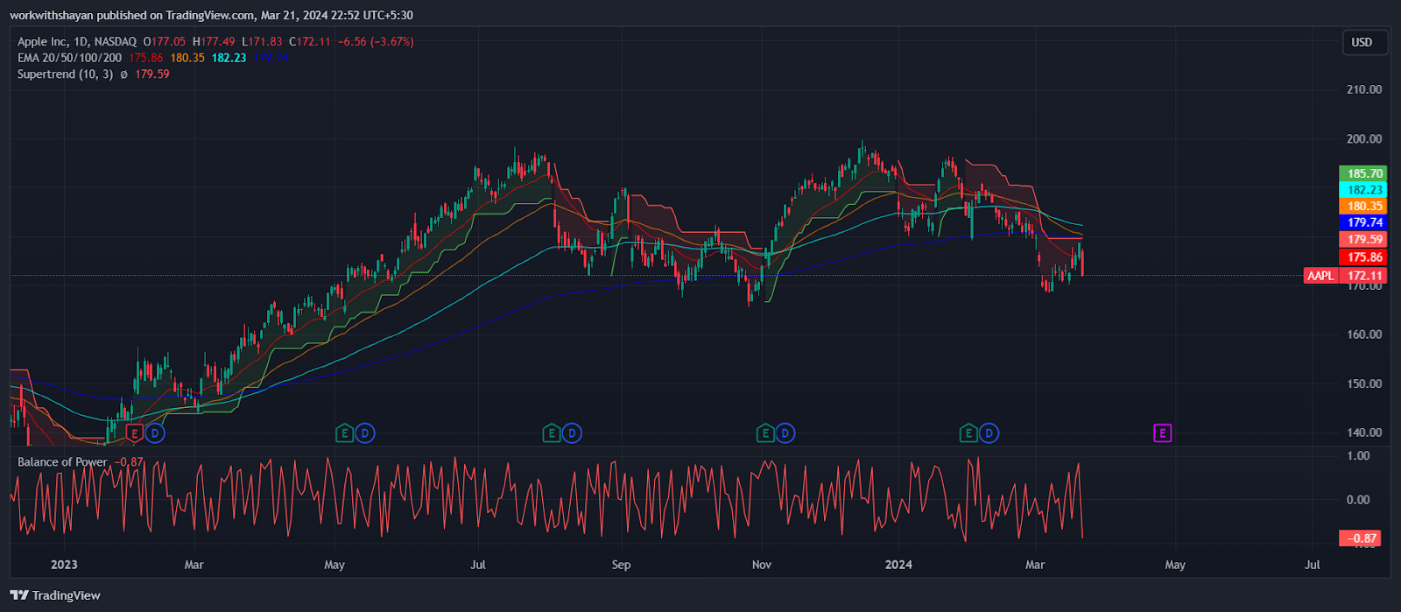Click the 150.00 price axis label
The height and width of the screenshot is (612, 1401).
[x=1364, y=383]
